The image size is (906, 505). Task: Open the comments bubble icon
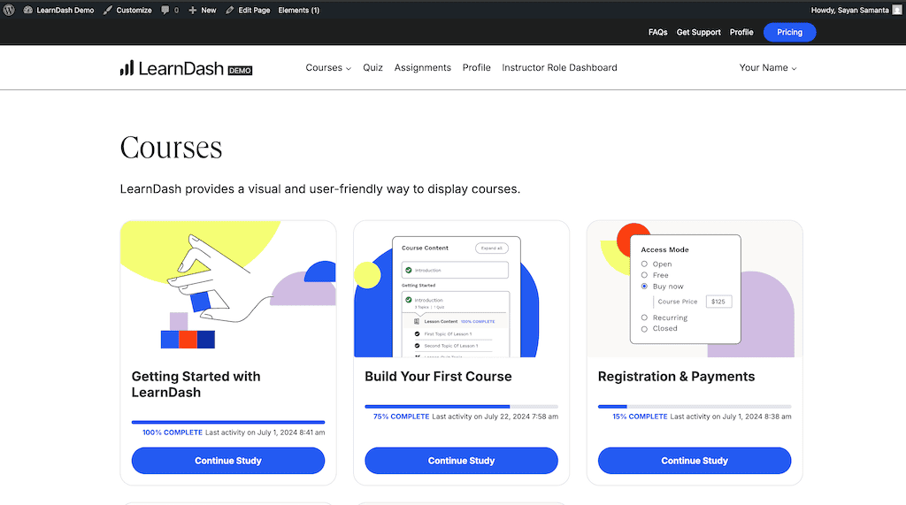click(x=165, y=10)
